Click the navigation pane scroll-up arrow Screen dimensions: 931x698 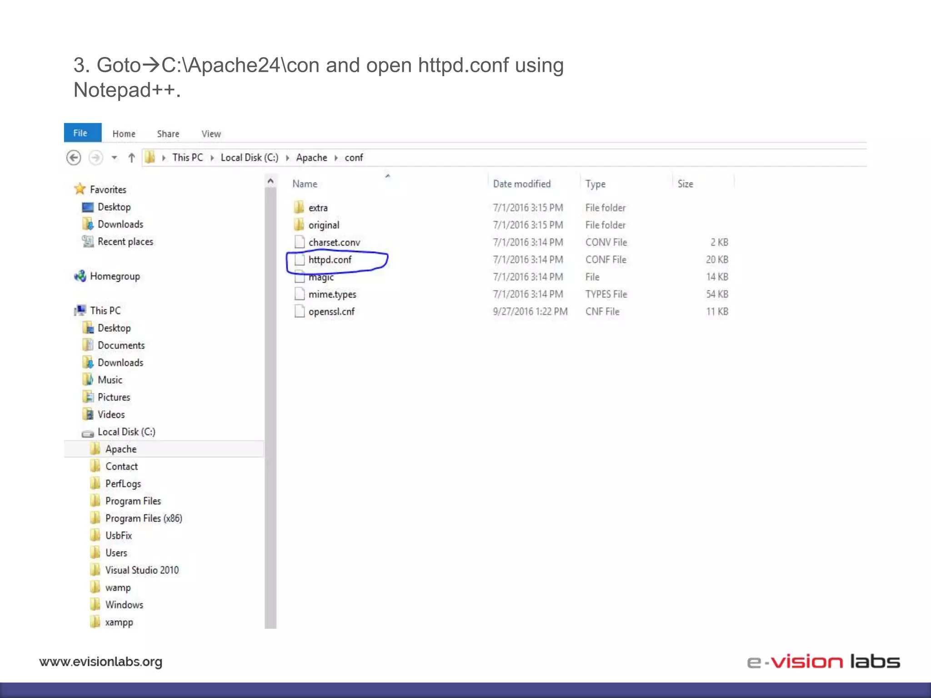pos(270,181)
